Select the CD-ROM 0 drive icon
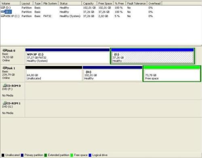The height and width of the screenshot is (158, 202). [x=4, y=85]
